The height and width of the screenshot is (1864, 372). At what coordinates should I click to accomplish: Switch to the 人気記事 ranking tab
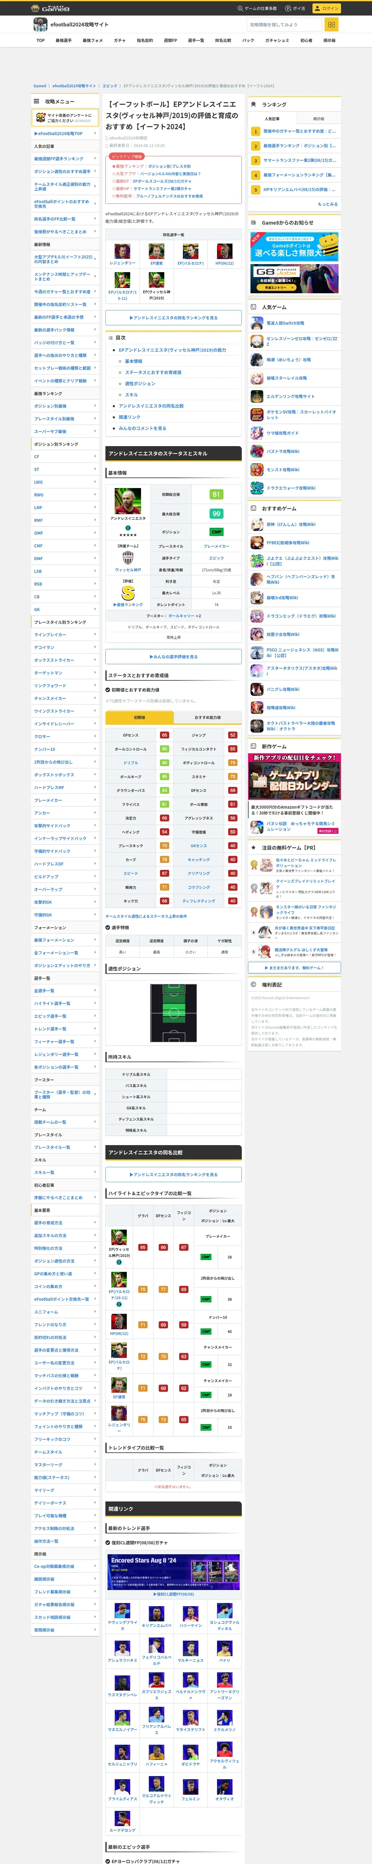tap(272, 119)
